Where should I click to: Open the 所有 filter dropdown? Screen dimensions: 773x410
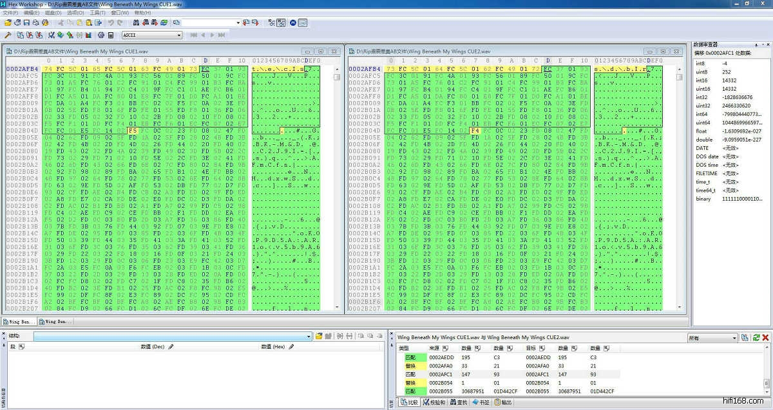click(733, 337)
